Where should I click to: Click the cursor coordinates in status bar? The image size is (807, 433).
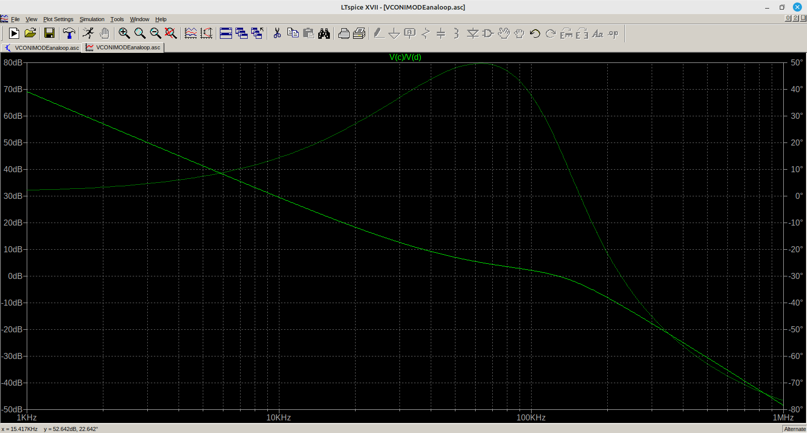coord(50,429)
